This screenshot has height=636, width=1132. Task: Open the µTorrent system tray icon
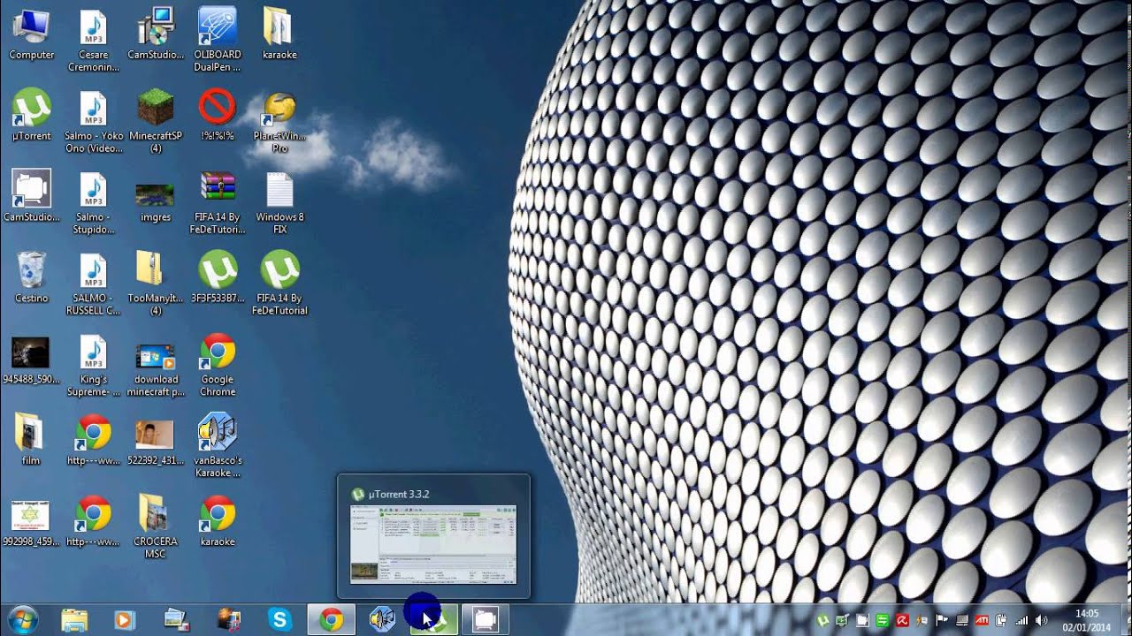pos(822,620)
